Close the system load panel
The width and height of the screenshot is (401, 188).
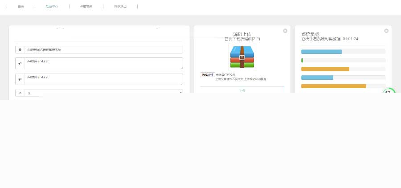pyautogui.click(x=386, y=31)
